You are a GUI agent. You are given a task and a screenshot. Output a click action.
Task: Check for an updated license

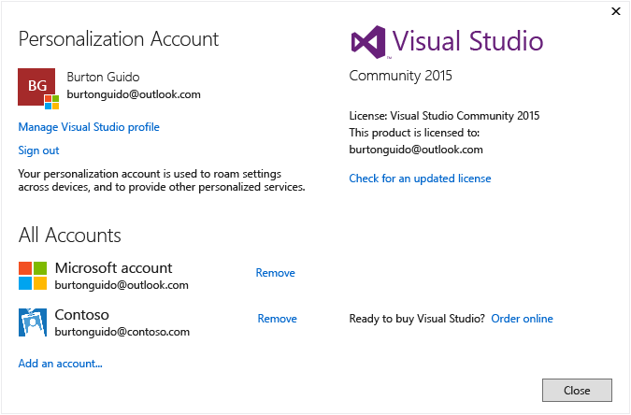click(x=420, y=179)
